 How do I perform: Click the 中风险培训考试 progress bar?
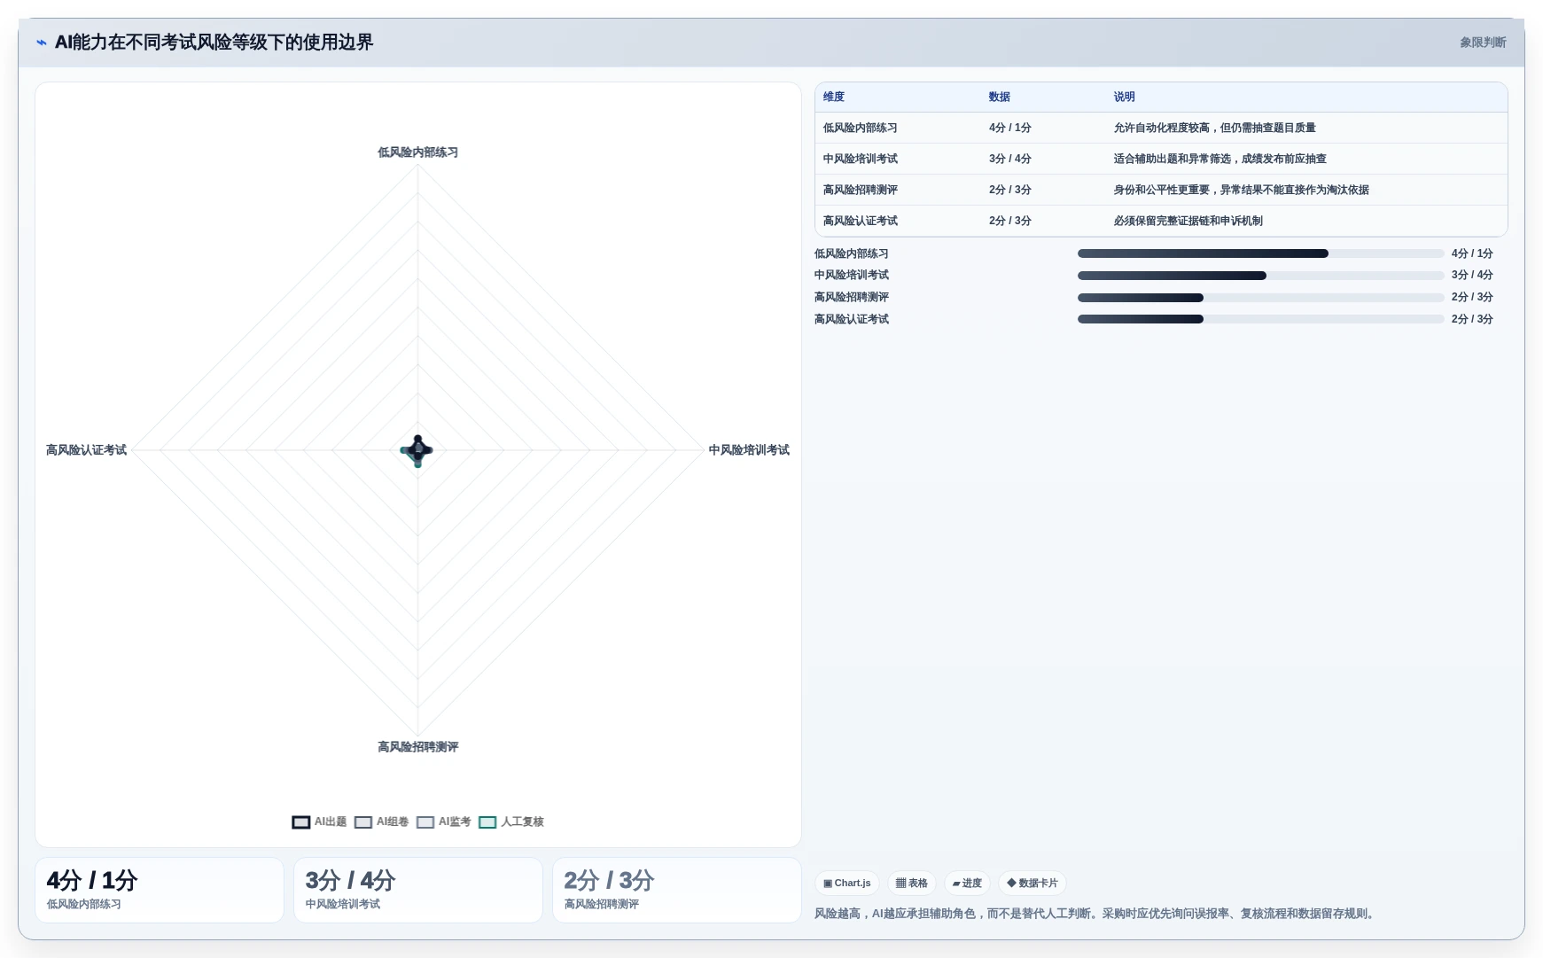click(x=1261, y=276)
